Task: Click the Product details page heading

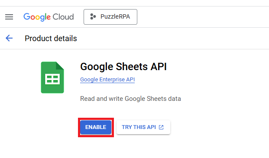Action: coord(51,39)
